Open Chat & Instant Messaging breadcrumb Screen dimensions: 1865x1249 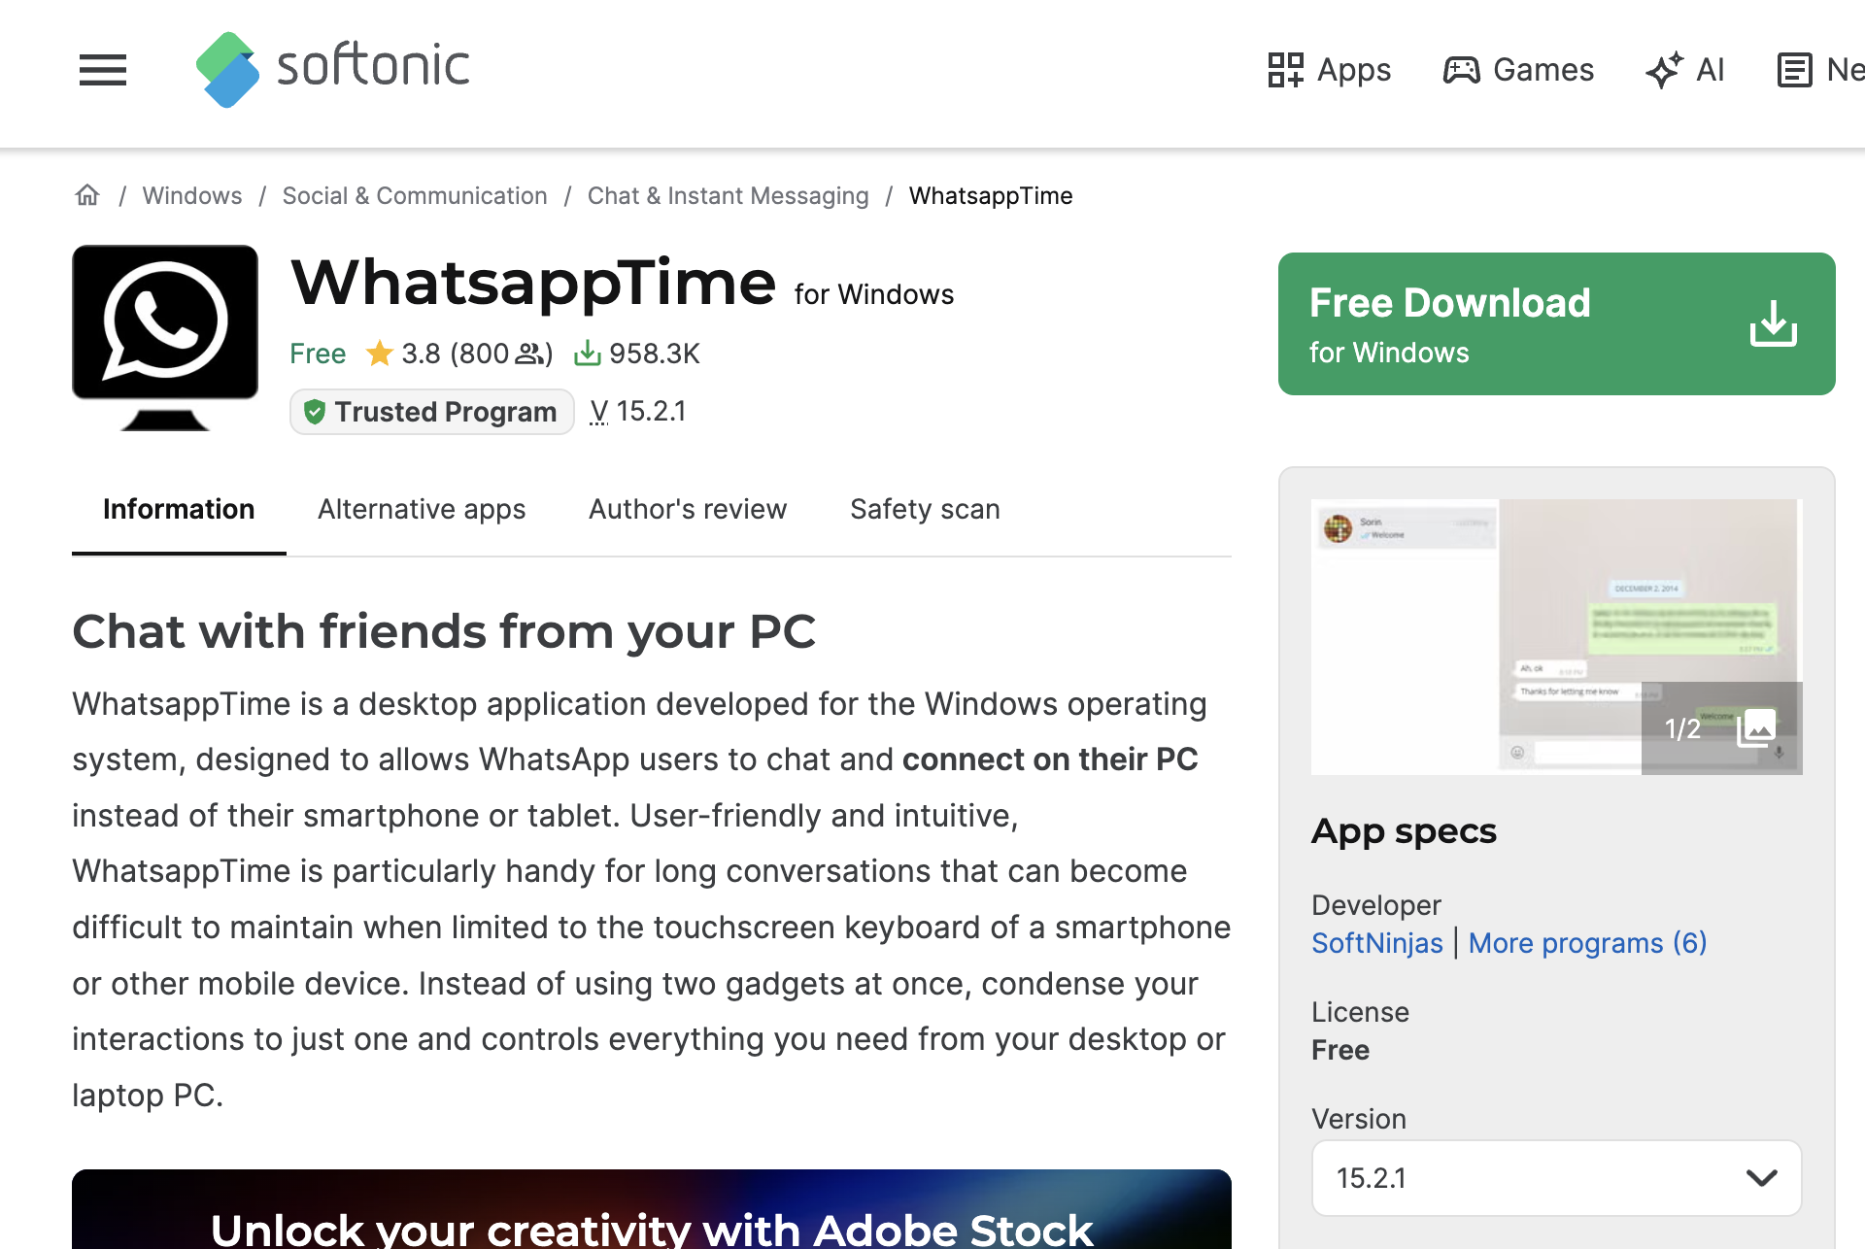click(x=729, y=195)
